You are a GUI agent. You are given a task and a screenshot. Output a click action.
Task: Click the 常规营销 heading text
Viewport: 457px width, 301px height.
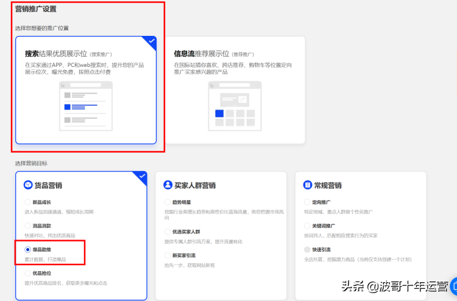pyautogui.click(x=328, y=185)
